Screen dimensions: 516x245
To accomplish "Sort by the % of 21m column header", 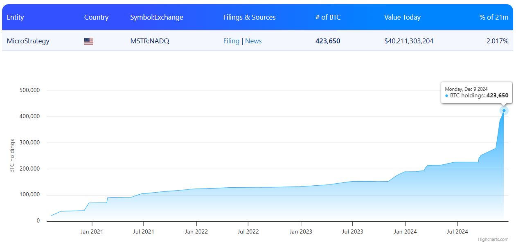I will click(494, 17).
